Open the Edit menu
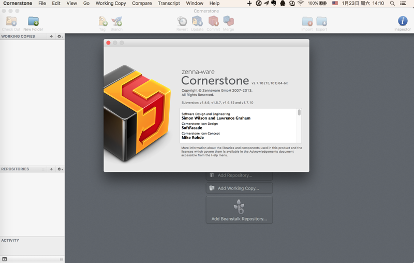Screen dimensions: 414x263 click(x=56, y=3)
